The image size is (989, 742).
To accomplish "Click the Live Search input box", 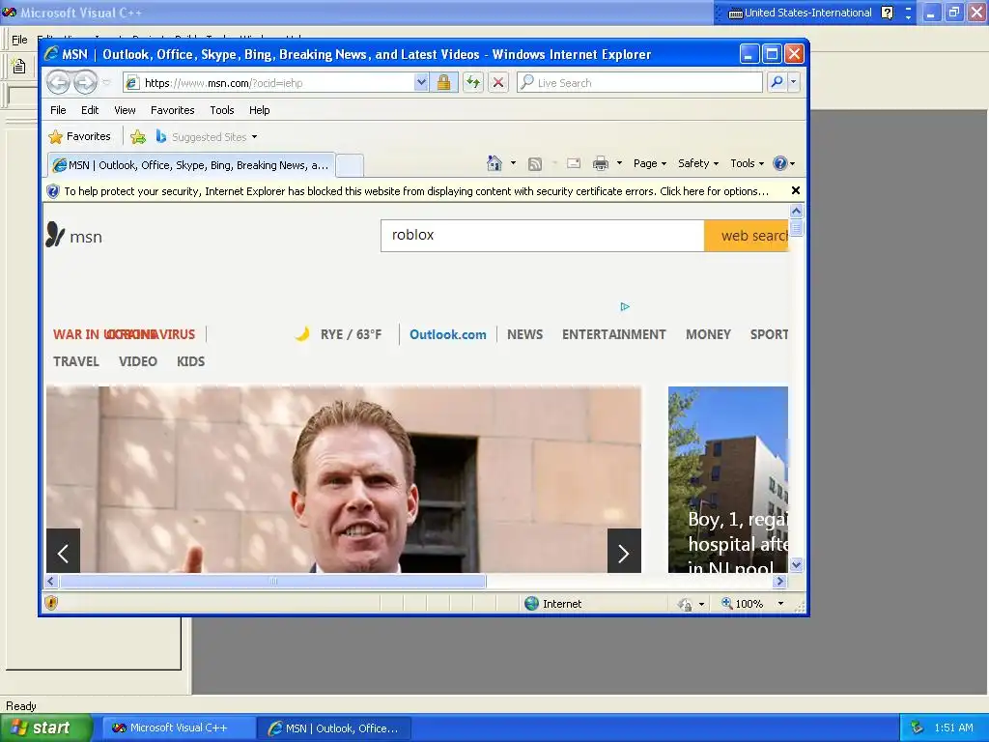I will 639,83.
